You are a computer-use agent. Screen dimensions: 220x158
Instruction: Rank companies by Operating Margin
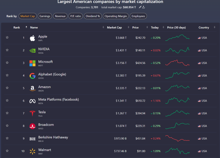pos(116,16)
